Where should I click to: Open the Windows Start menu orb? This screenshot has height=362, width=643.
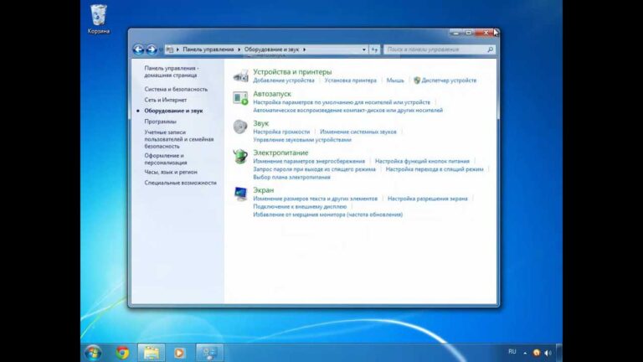pos(93,353)
